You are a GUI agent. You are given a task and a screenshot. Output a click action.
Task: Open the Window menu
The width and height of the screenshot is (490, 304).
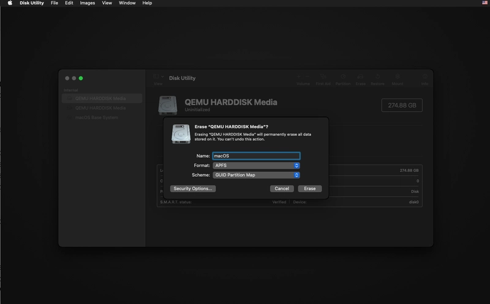(127, 3)
